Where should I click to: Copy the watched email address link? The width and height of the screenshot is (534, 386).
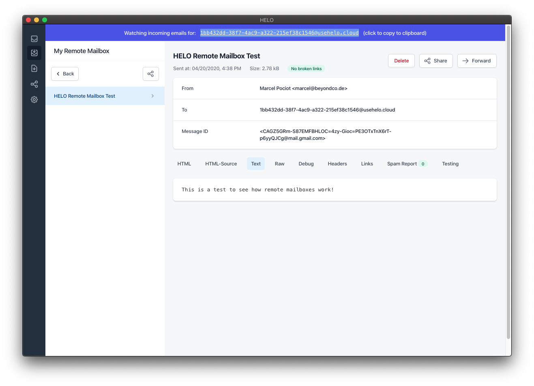coord(279,33)
